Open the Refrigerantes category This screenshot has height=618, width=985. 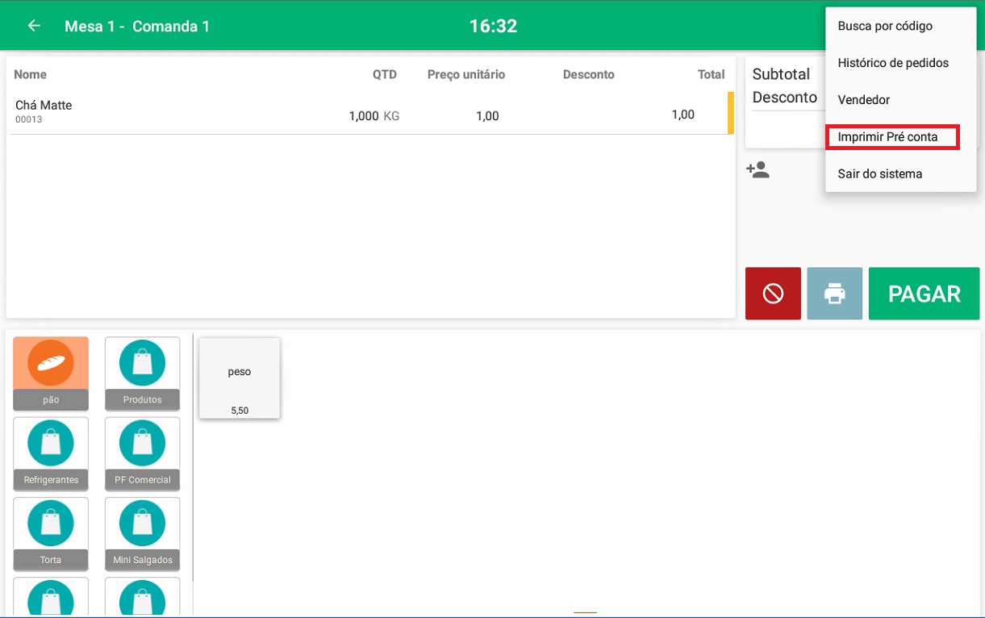coord(51,453)
